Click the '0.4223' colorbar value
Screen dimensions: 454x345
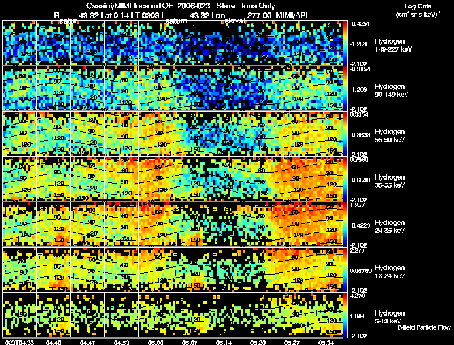361,225
